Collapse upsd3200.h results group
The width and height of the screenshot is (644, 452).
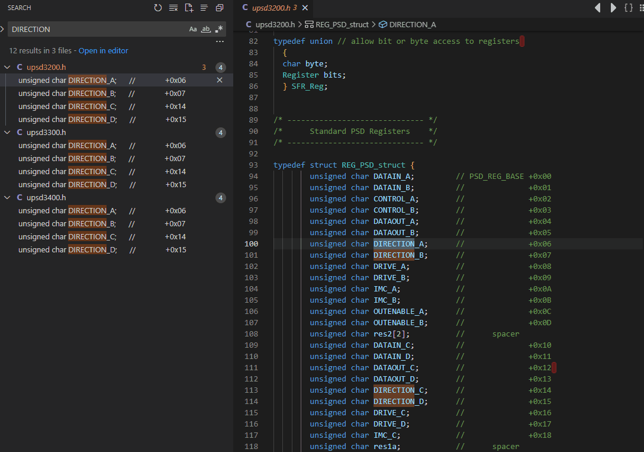7,67
